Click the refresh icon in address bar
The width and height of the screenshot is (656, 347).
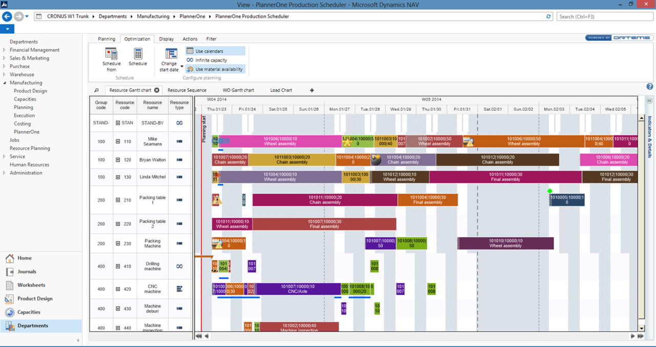click(x=548, y=16)
